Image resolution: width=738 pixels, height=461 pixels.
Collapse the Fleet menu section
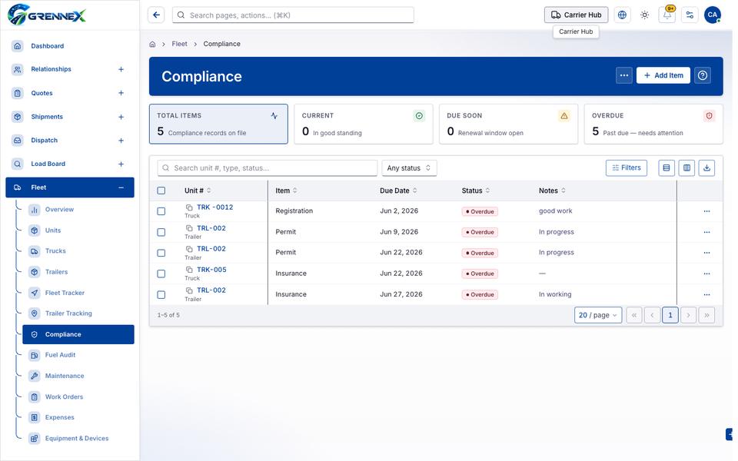pyautogui.click(x=121, y=187)
